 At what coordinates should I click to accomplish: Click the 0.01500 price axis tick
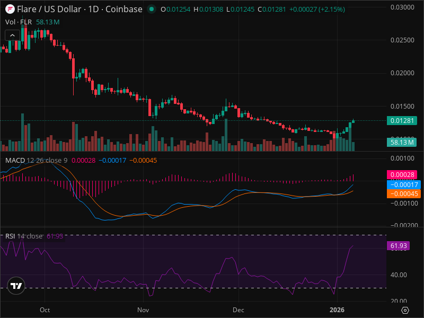402,107
